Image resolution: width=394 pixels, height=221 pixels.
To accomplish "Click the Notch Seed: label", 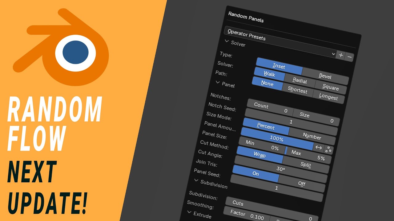I will pyautogui.click(x=222, y=107).
